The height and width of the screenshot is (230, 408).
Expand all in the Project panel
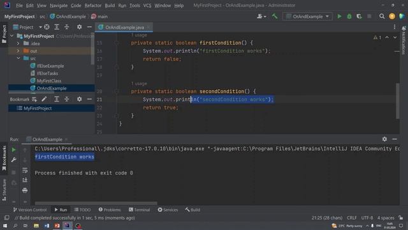tap(57, 27)
